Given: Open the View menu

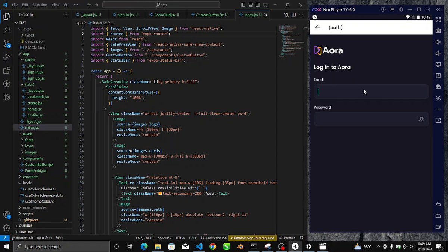Looking at the screenshot, I should [x=55, y=5].
